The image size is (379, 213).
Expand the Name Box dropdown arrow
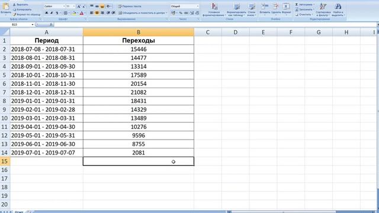tap(33, 25)
